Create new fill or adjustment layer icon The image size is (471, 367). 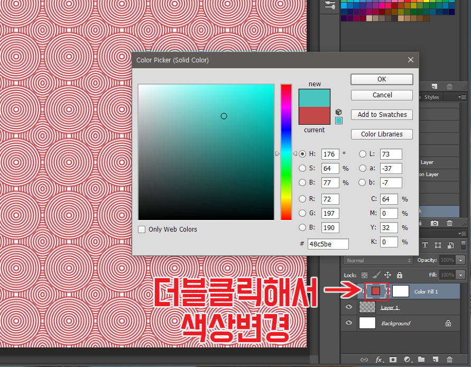408,360
